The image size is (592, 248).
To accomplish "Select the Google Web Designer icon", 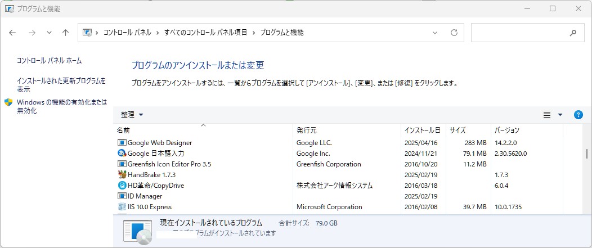I will tap(122, 143).
